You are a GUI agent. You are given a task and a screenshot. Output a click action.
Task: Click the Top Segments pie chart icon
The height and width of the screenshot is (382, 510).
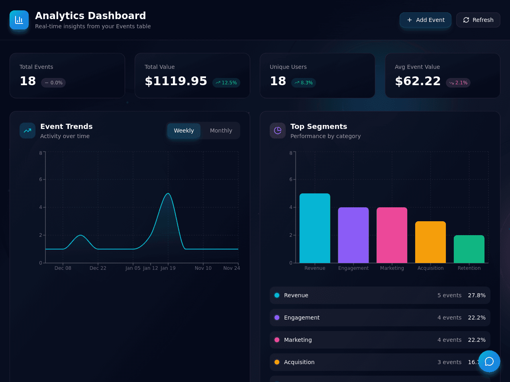tap(278, 131)
